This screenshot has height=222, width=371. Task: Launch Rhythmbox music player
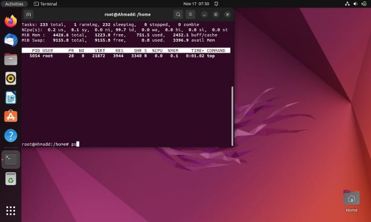(10, 78)
